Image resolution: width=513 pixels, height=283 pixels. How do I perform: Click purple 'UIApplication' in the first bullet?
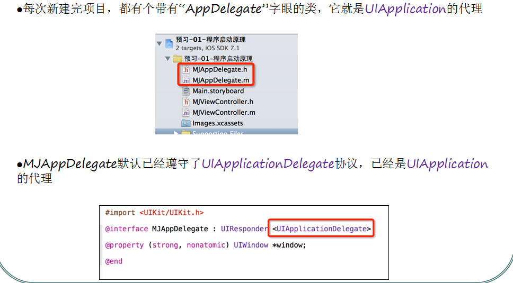405,9
